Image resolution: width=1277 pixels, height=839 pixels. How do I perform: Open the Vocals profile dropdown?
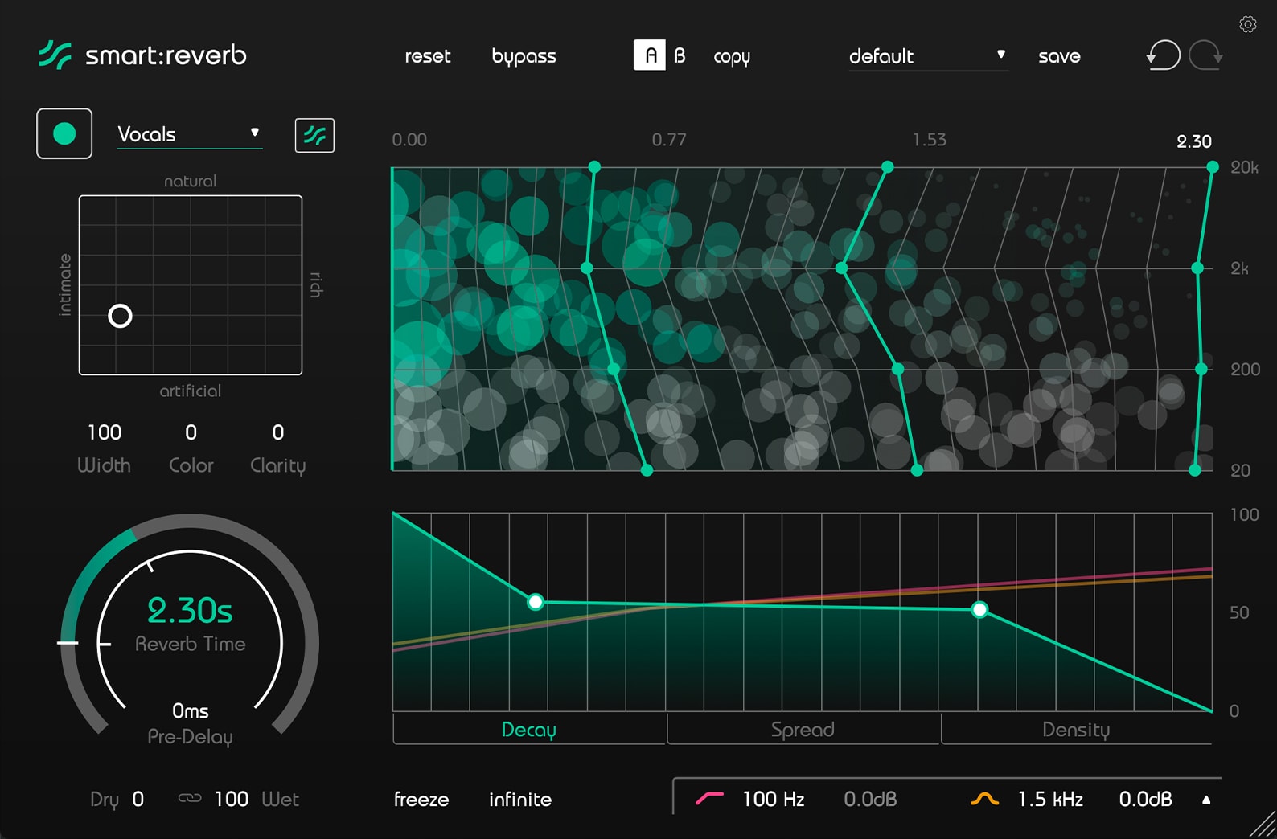tap(190, 134)
